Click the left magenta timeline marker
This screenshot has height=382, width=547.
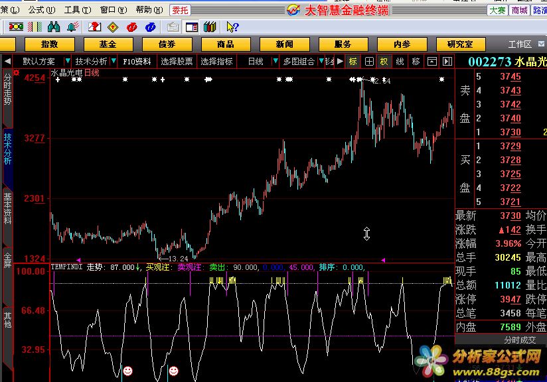78,260
